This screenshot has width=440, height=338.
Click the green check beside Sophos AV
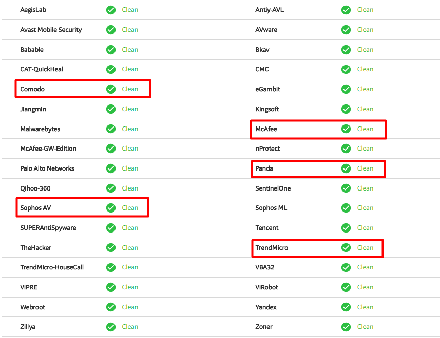pyautogui.click(x=111, y=208)
